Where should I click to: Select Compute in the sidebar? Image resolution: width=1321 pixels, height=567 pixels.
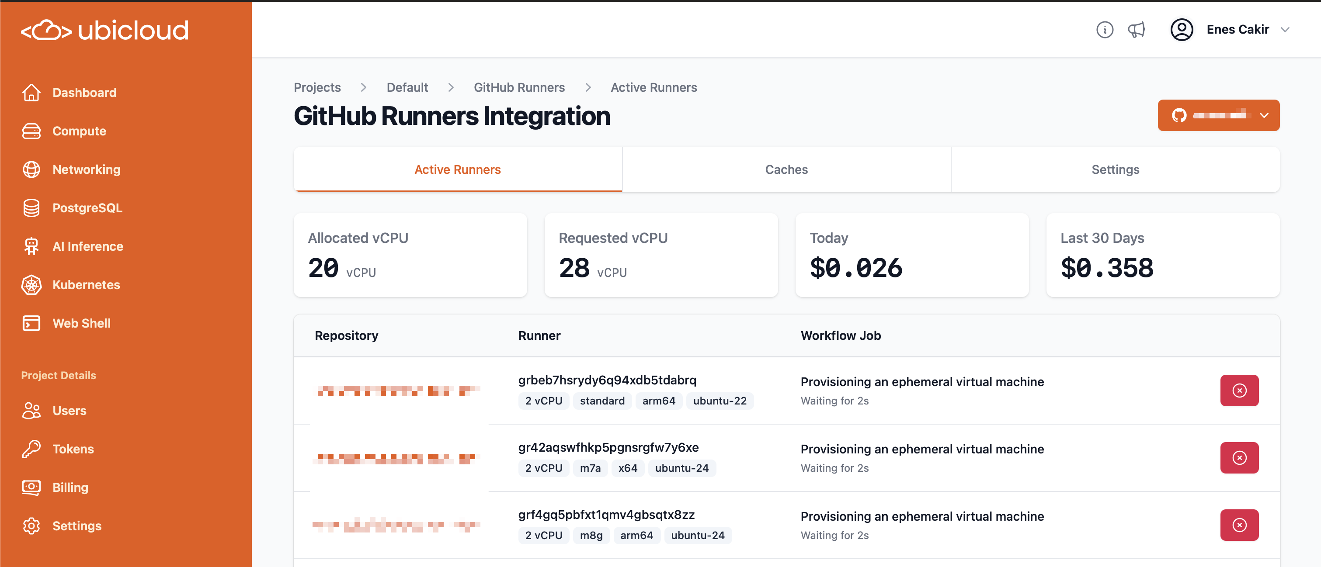(79, 131)
